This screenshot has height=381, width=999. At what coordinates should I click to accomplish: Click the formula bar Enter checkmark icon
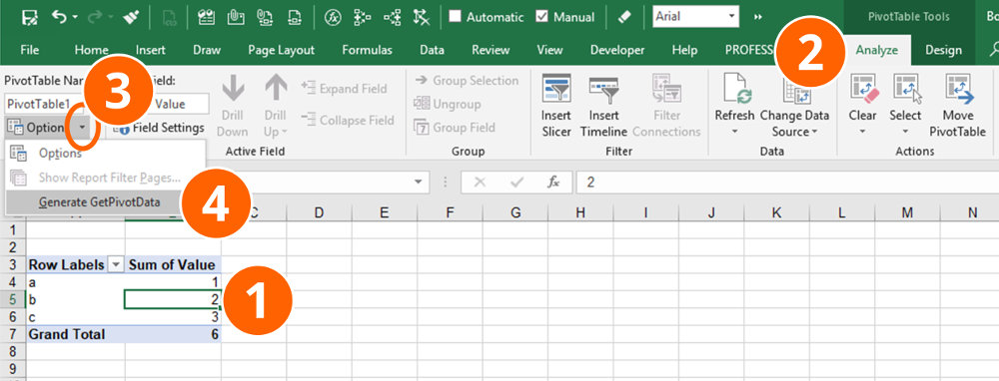point(516,183)
